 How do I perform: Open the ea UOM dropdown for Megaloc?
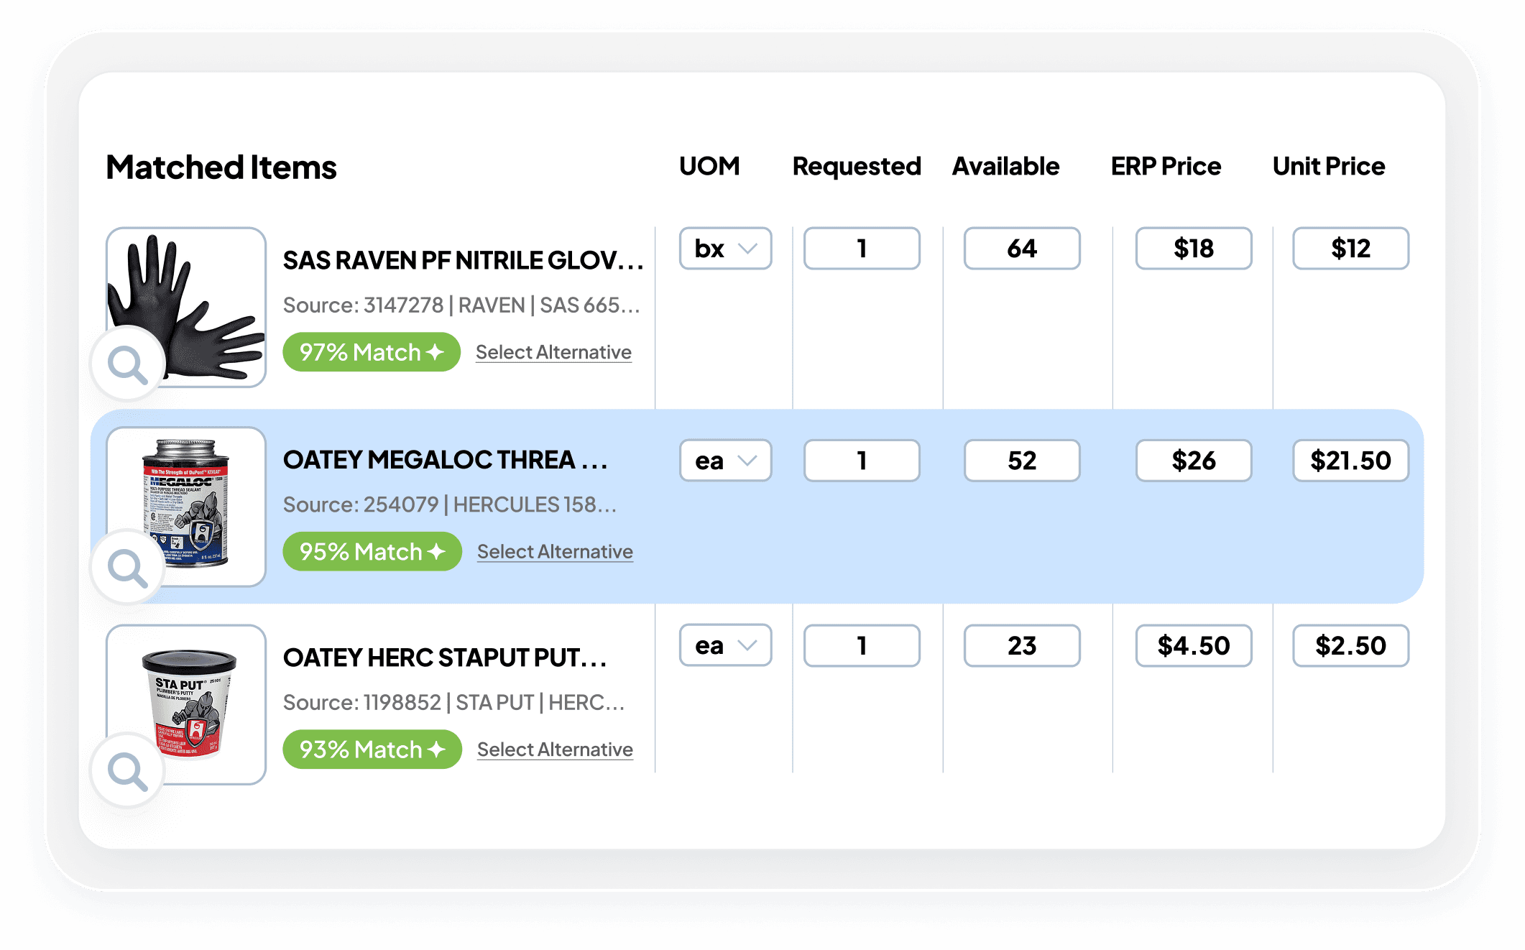click(x=725, y=461)
